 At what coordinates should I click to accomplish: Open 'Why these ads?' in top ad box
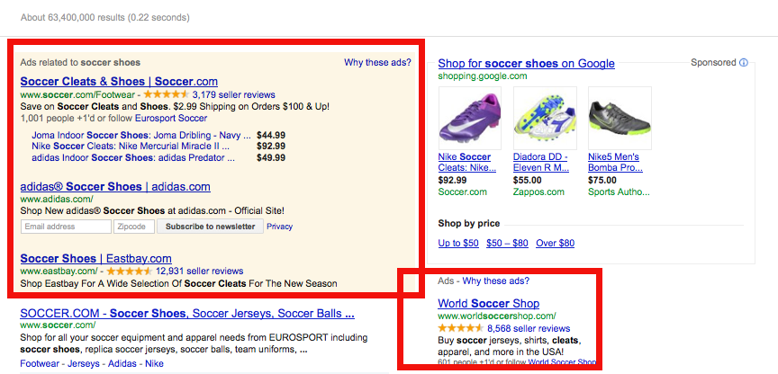pos(377,62)
